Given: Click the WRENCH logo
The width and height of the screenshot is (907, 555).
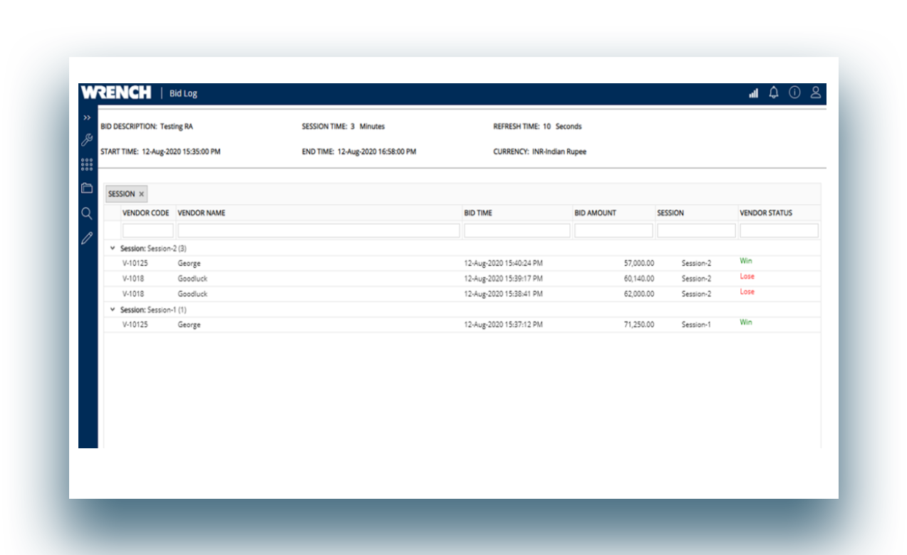Looking at the screenshot, I should (x=116, y=92).
